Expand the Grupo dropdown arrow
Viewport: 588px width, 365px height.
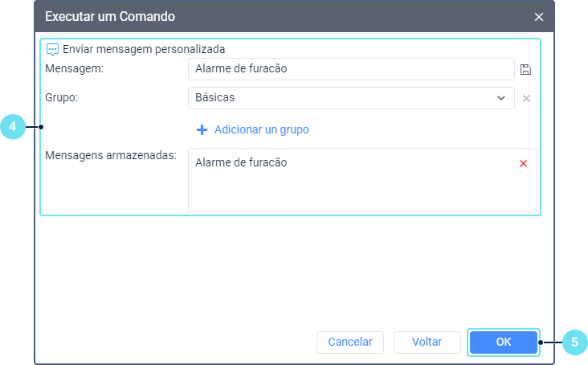pyautogui.click(x=501, y=98)
